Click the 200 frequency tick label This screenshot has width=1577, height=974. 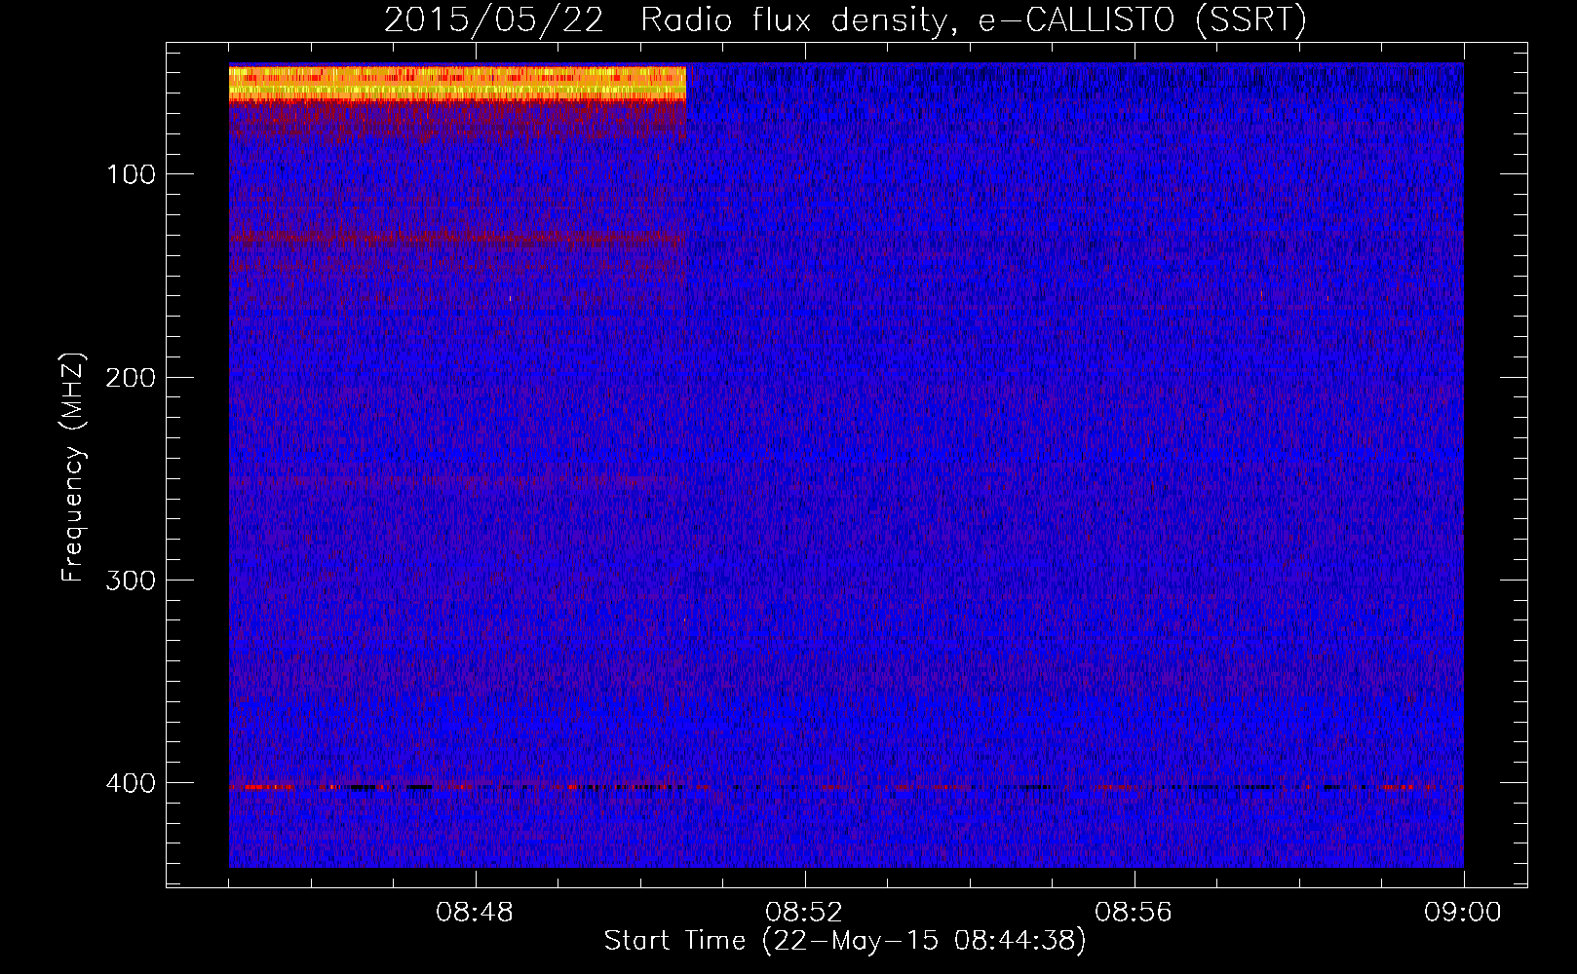pyautogui.click(x=130, y=377)
